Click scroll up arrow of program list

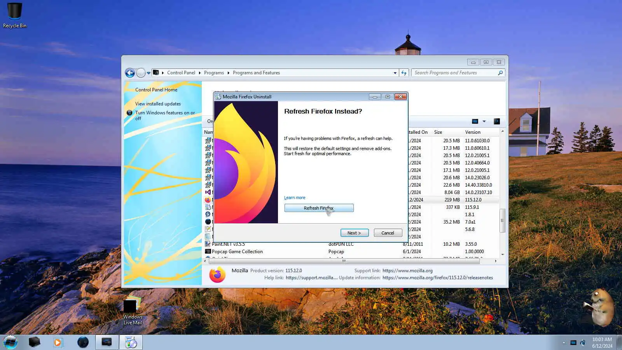coord(502,131)
